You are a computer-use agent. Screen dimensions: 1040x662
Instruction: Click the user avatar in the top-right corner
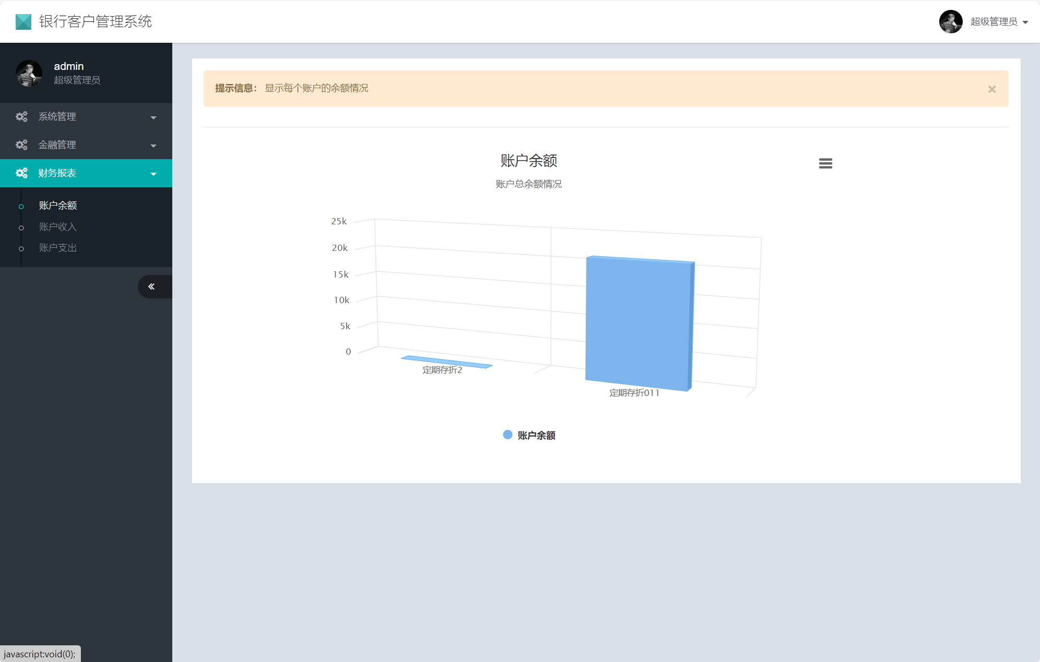pyautogui.click(x=951, y=21)
